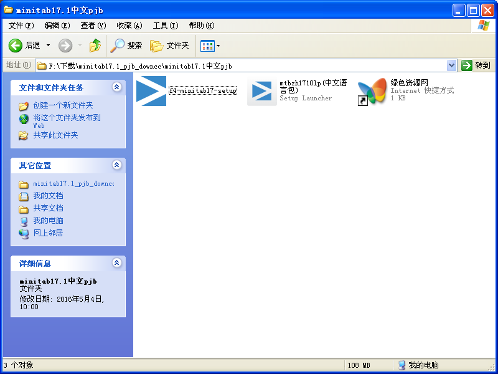
Task: Open the 帮助(H) menu
Action: pyautogui.click(x=201, y=26)
